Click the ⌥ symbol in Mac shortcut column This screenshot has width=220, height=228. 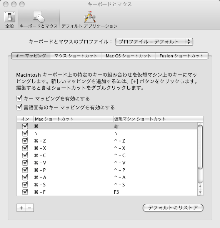click(36, 133)
